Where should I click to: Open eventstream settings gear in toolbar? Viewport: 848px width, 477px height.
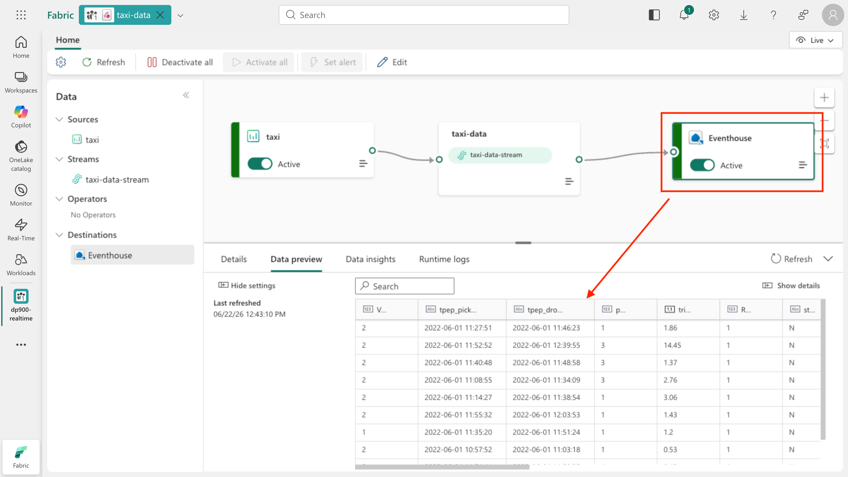pyautogui.click(x=61, y=62)
